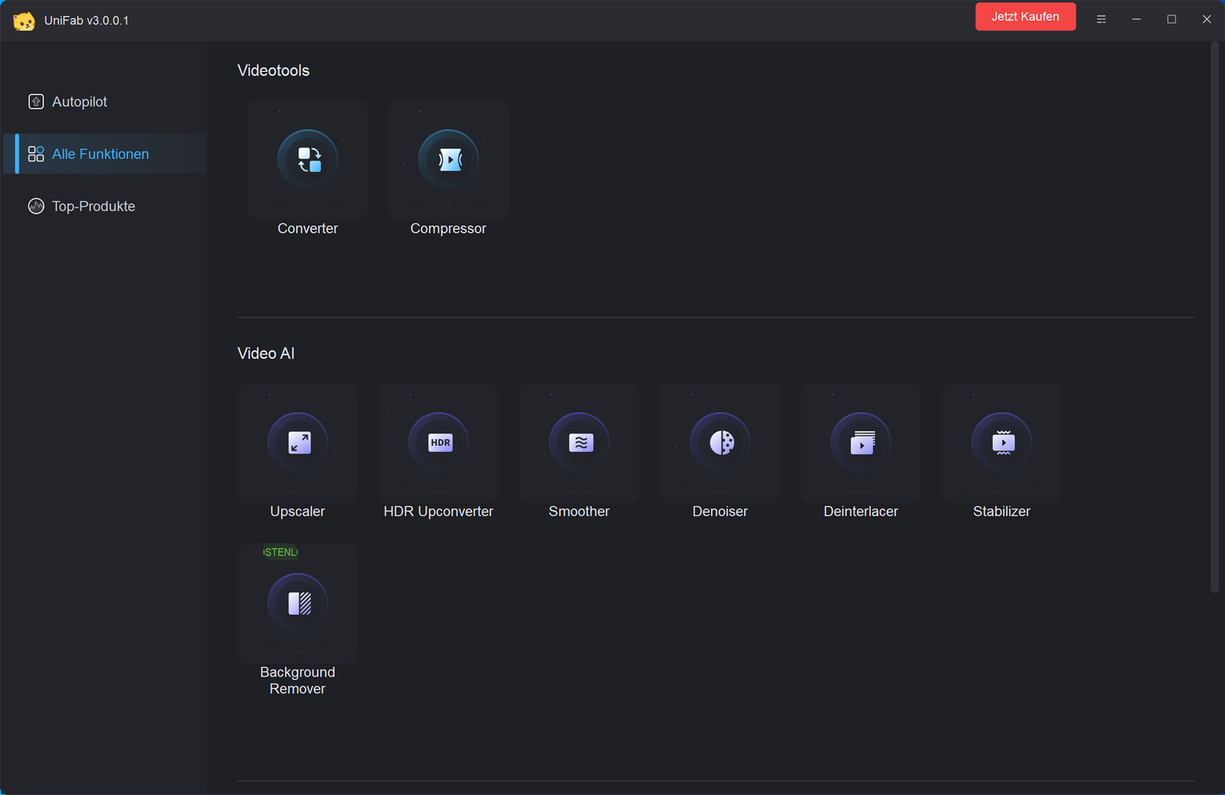Viewport: 1225px width, 795px height.
Task: Click the Converter text label
Action: tap(308, 229)
